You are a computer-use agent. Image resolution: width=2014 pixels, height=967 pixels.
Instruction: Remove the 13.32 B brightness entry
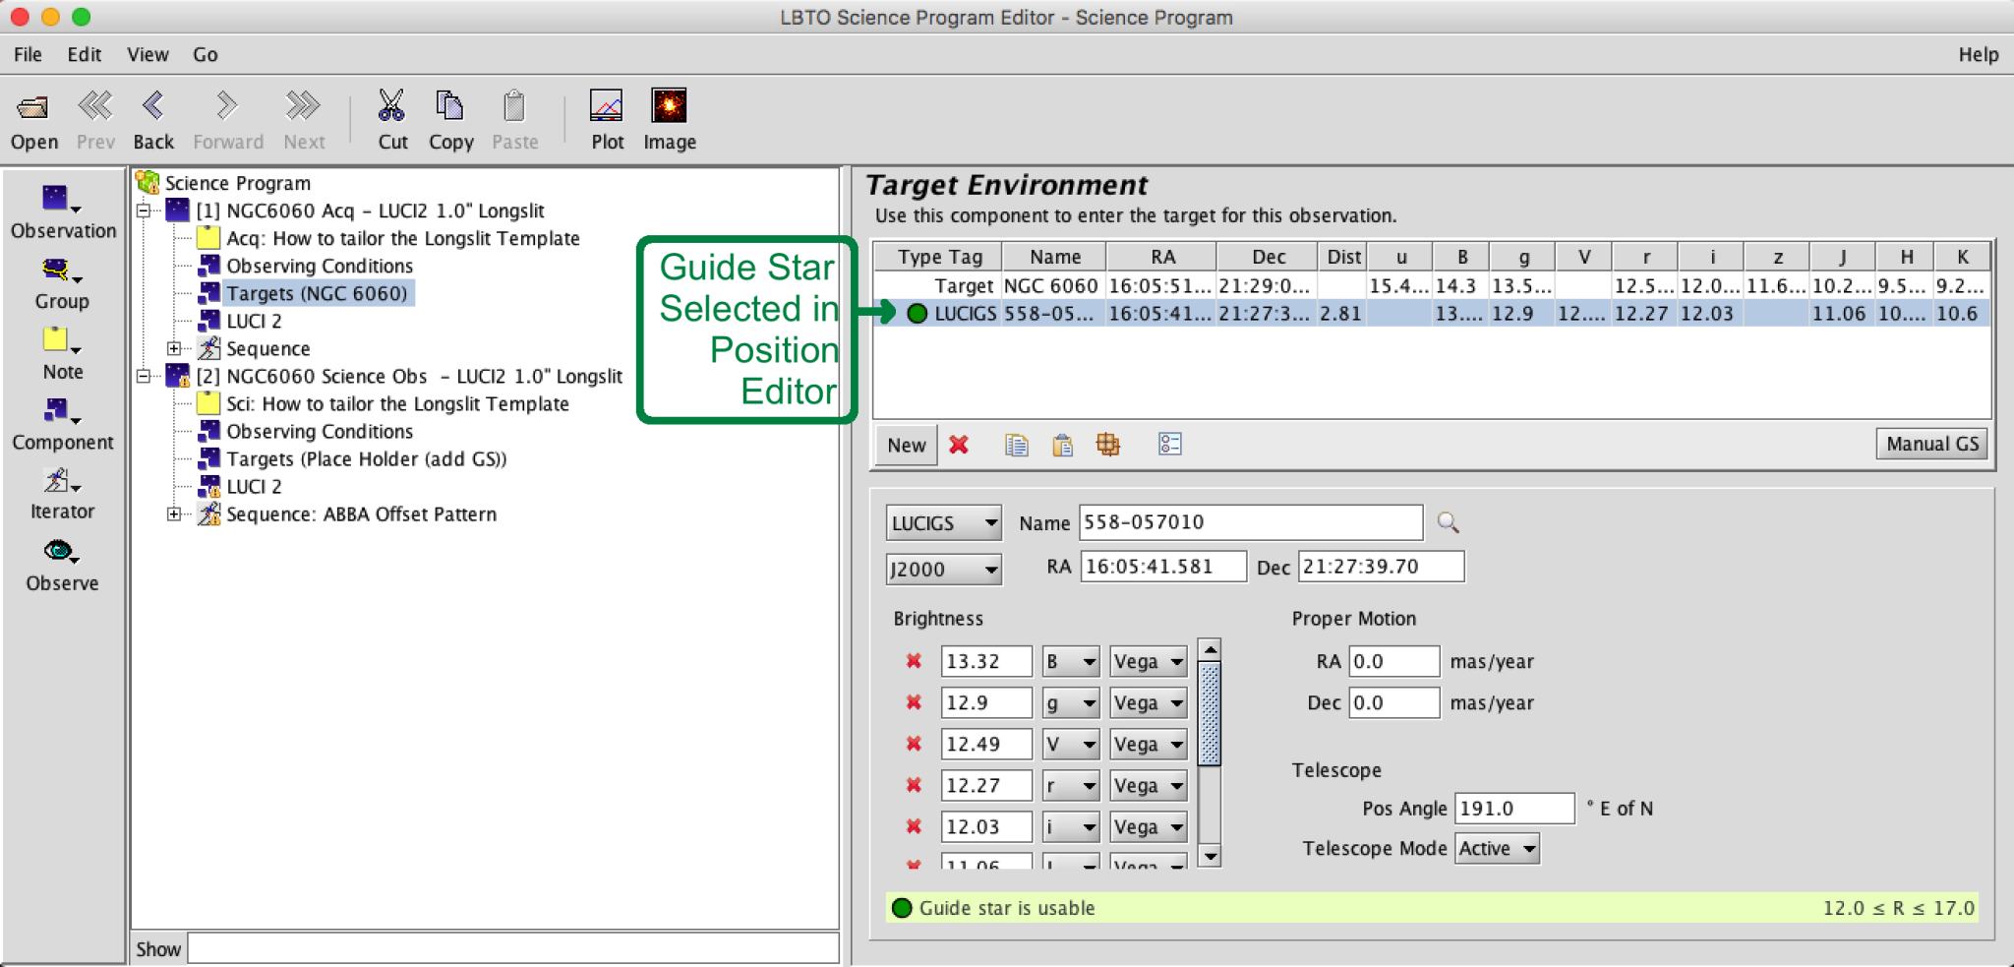(x=914, y=661)
